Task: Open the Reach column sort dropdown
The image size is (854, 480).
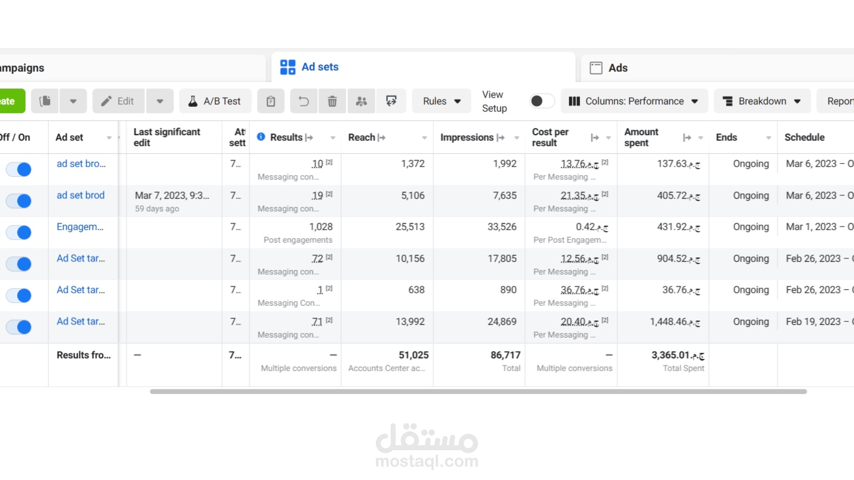Action: 424,138
